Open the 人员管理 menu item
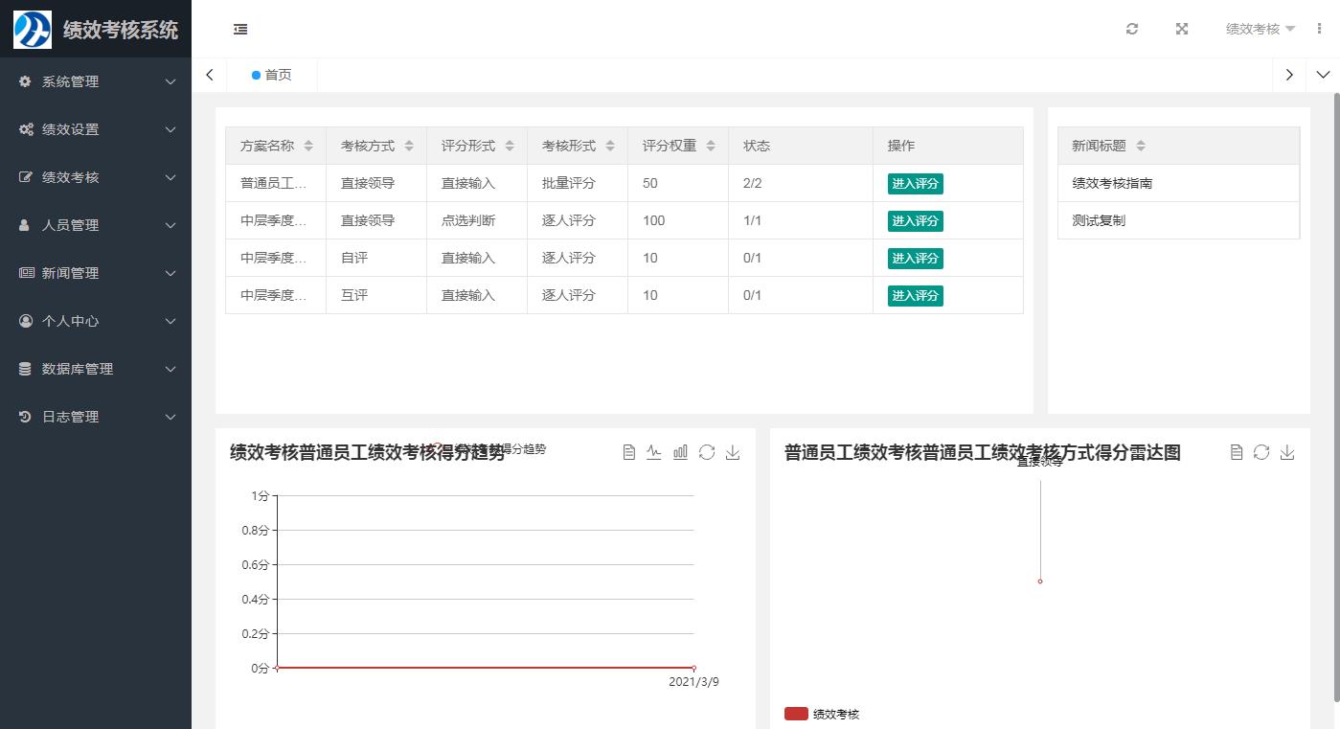 (x=96, y=225)
